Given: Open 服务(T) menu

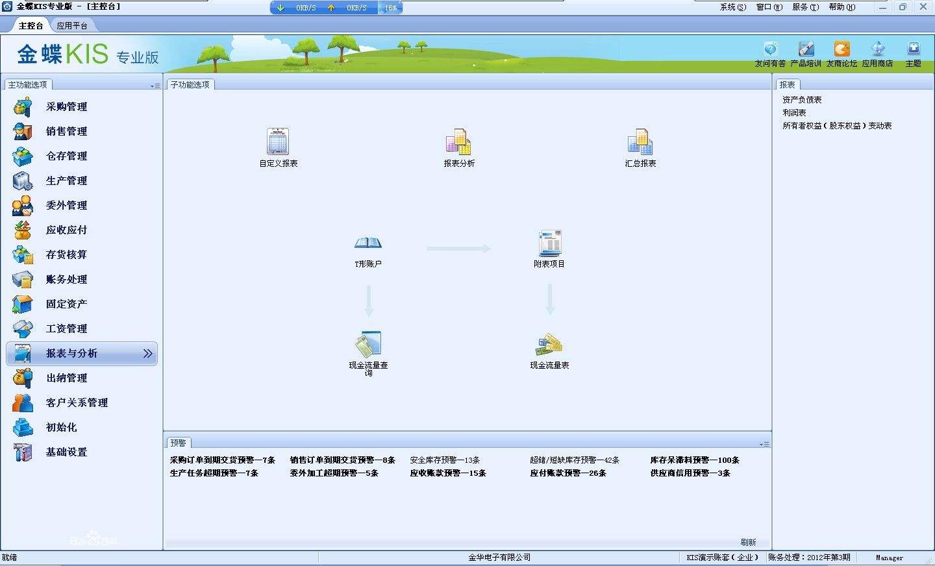Looking at the screenshot, I should [806, 7].
